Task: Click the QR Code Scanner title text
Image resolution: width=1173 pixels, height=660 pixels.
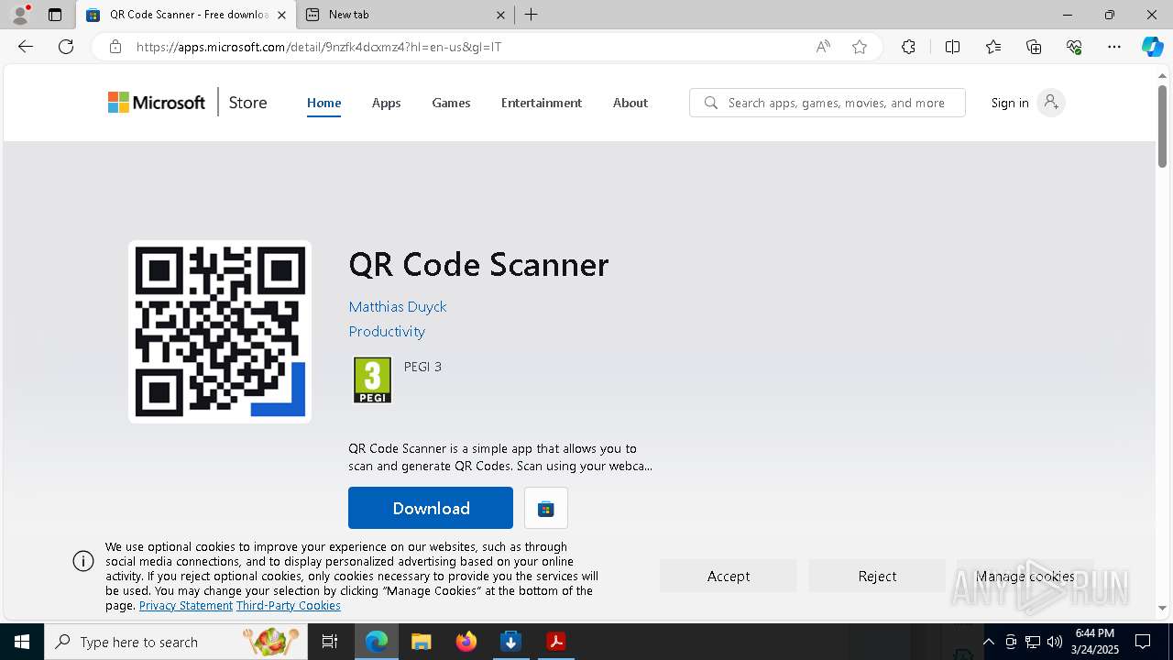Action: (x=478, y=265)
